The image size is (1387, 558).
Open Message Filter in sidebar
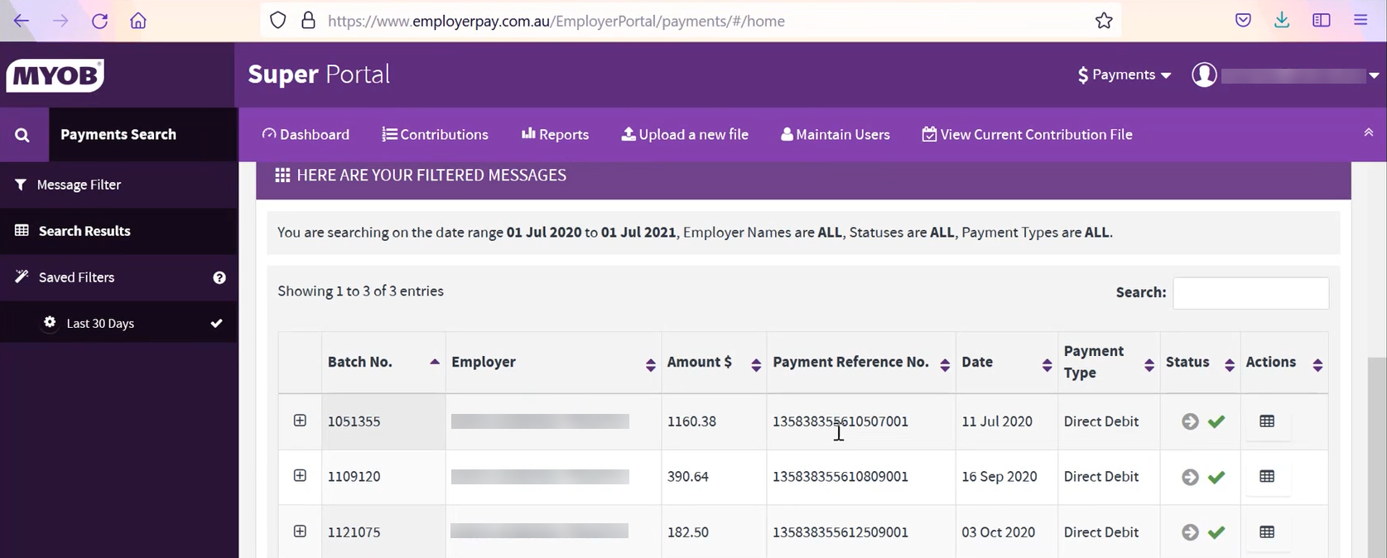(79, 185)
